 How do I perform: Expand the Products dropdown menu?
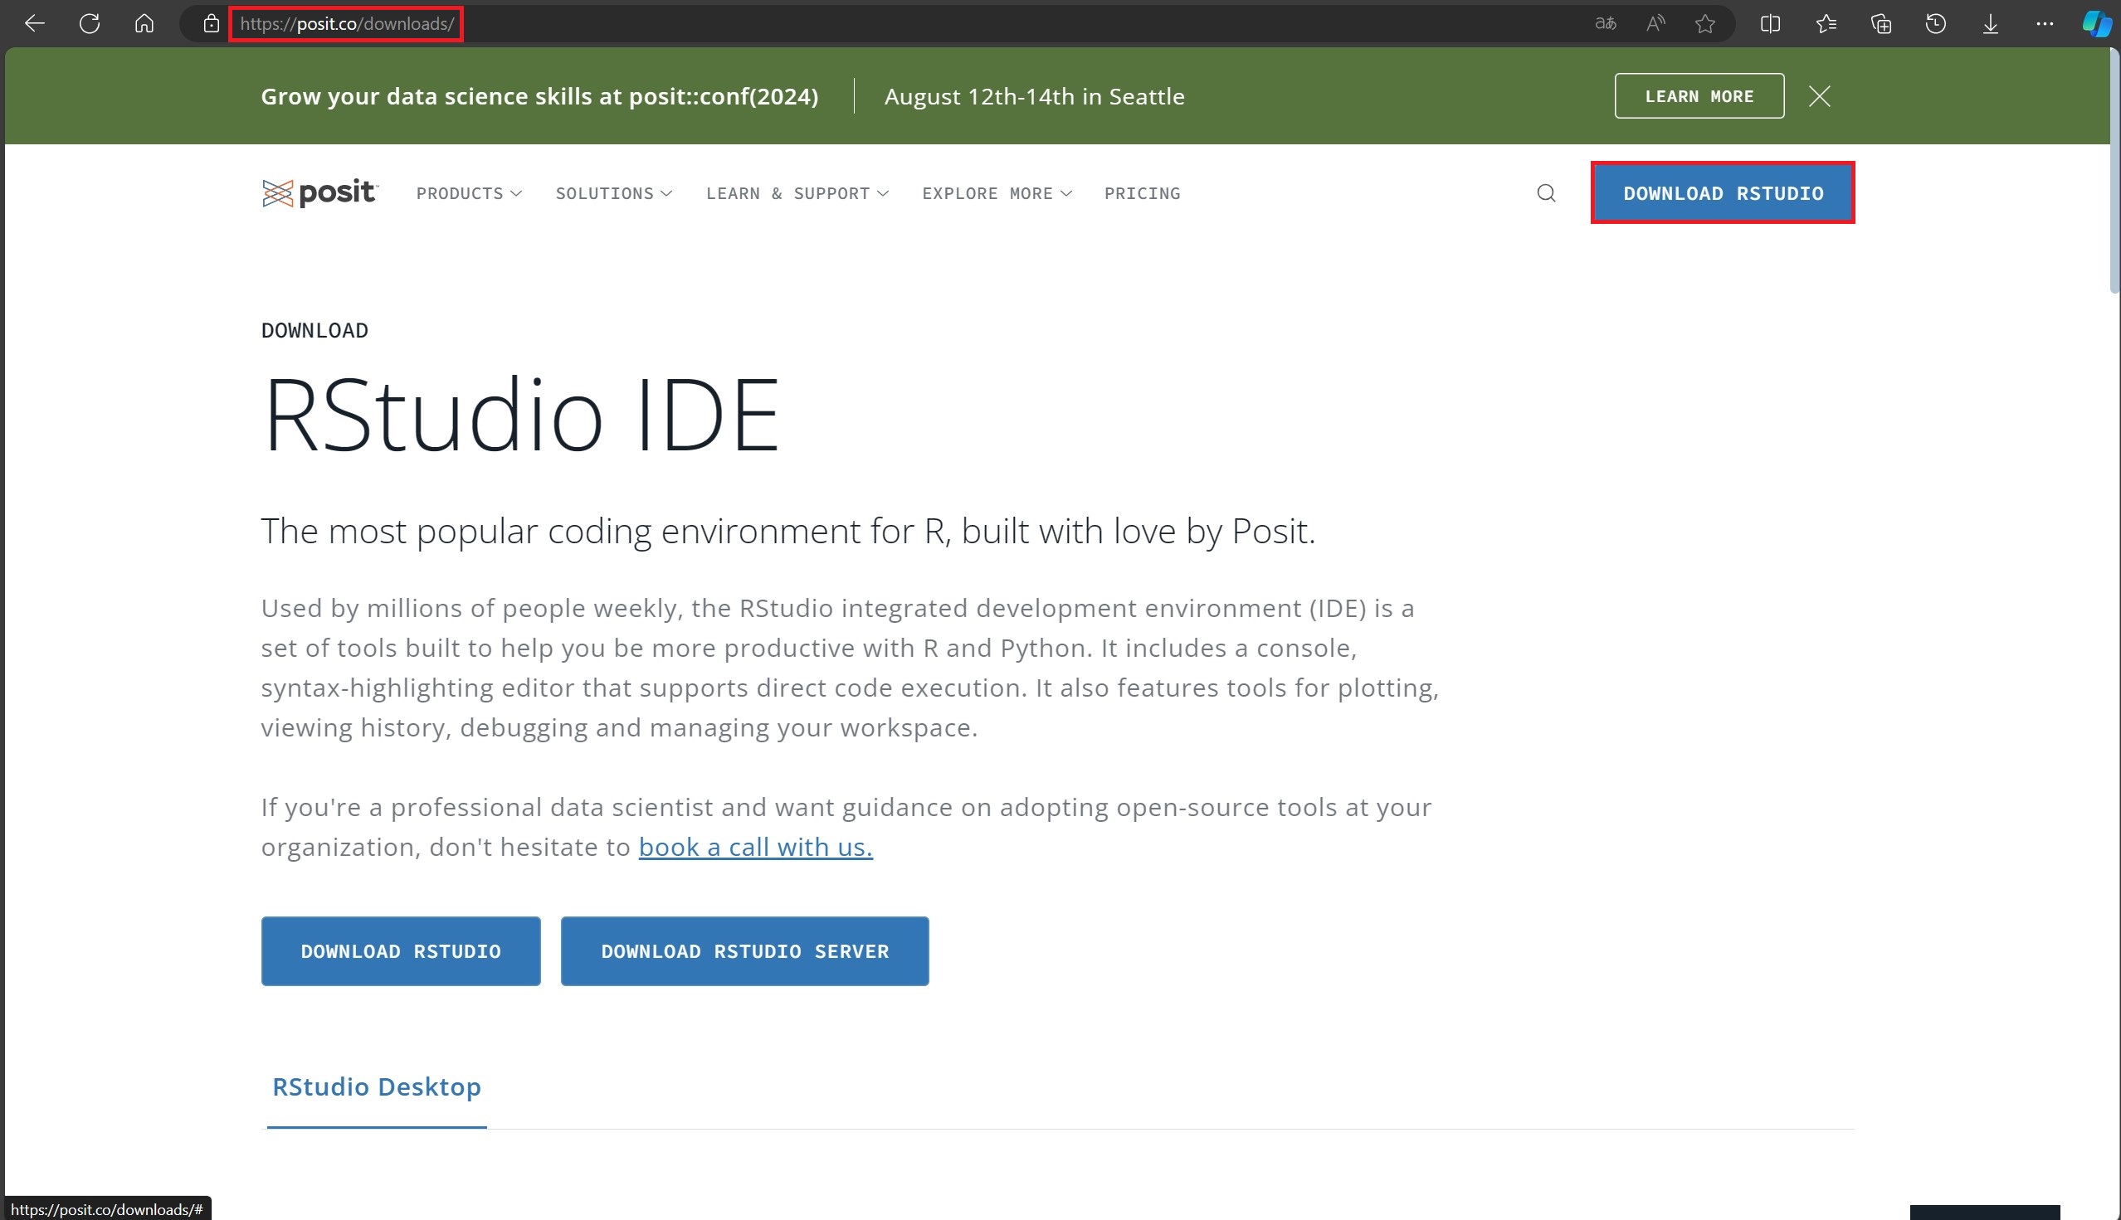469,193
